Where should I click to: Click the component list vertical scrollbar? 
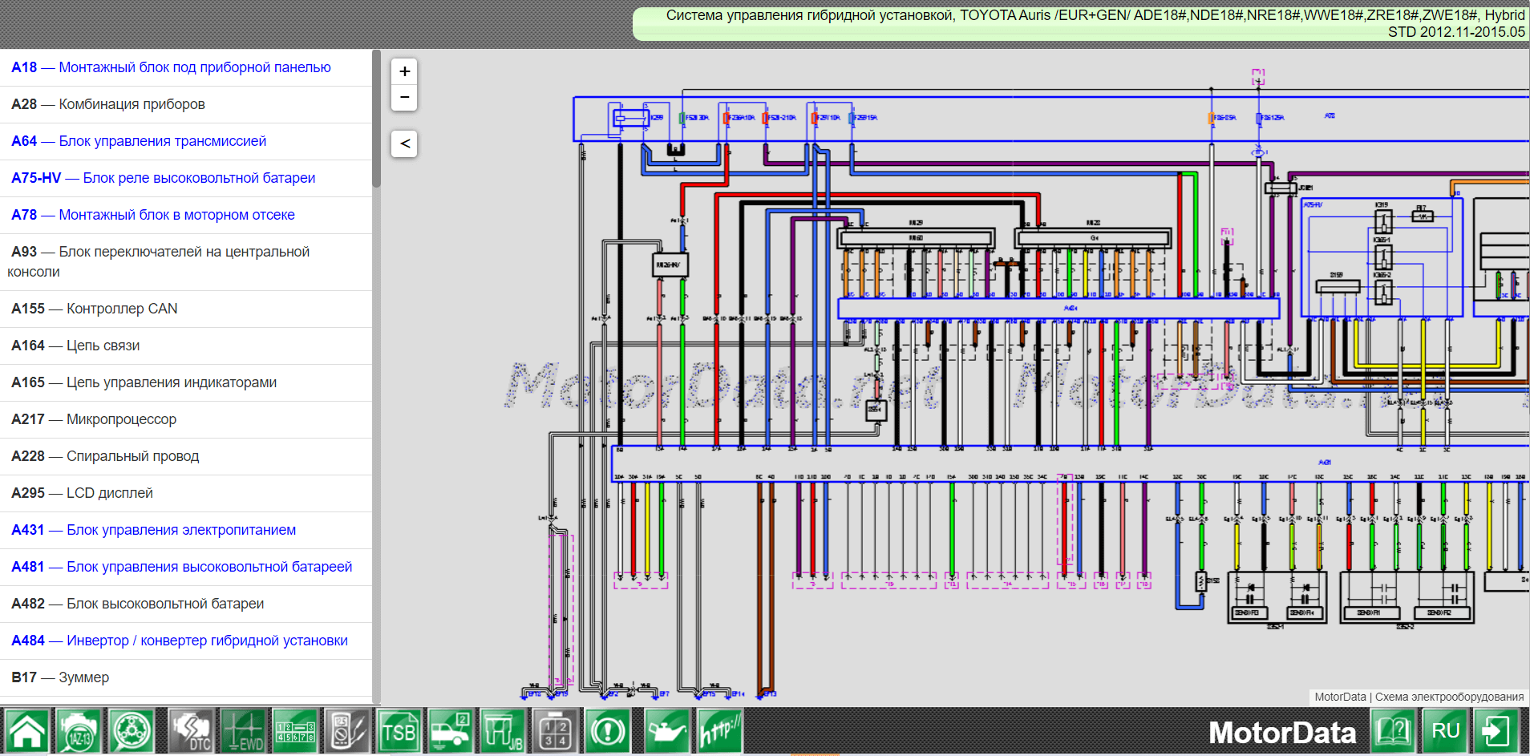click(376, 120)
